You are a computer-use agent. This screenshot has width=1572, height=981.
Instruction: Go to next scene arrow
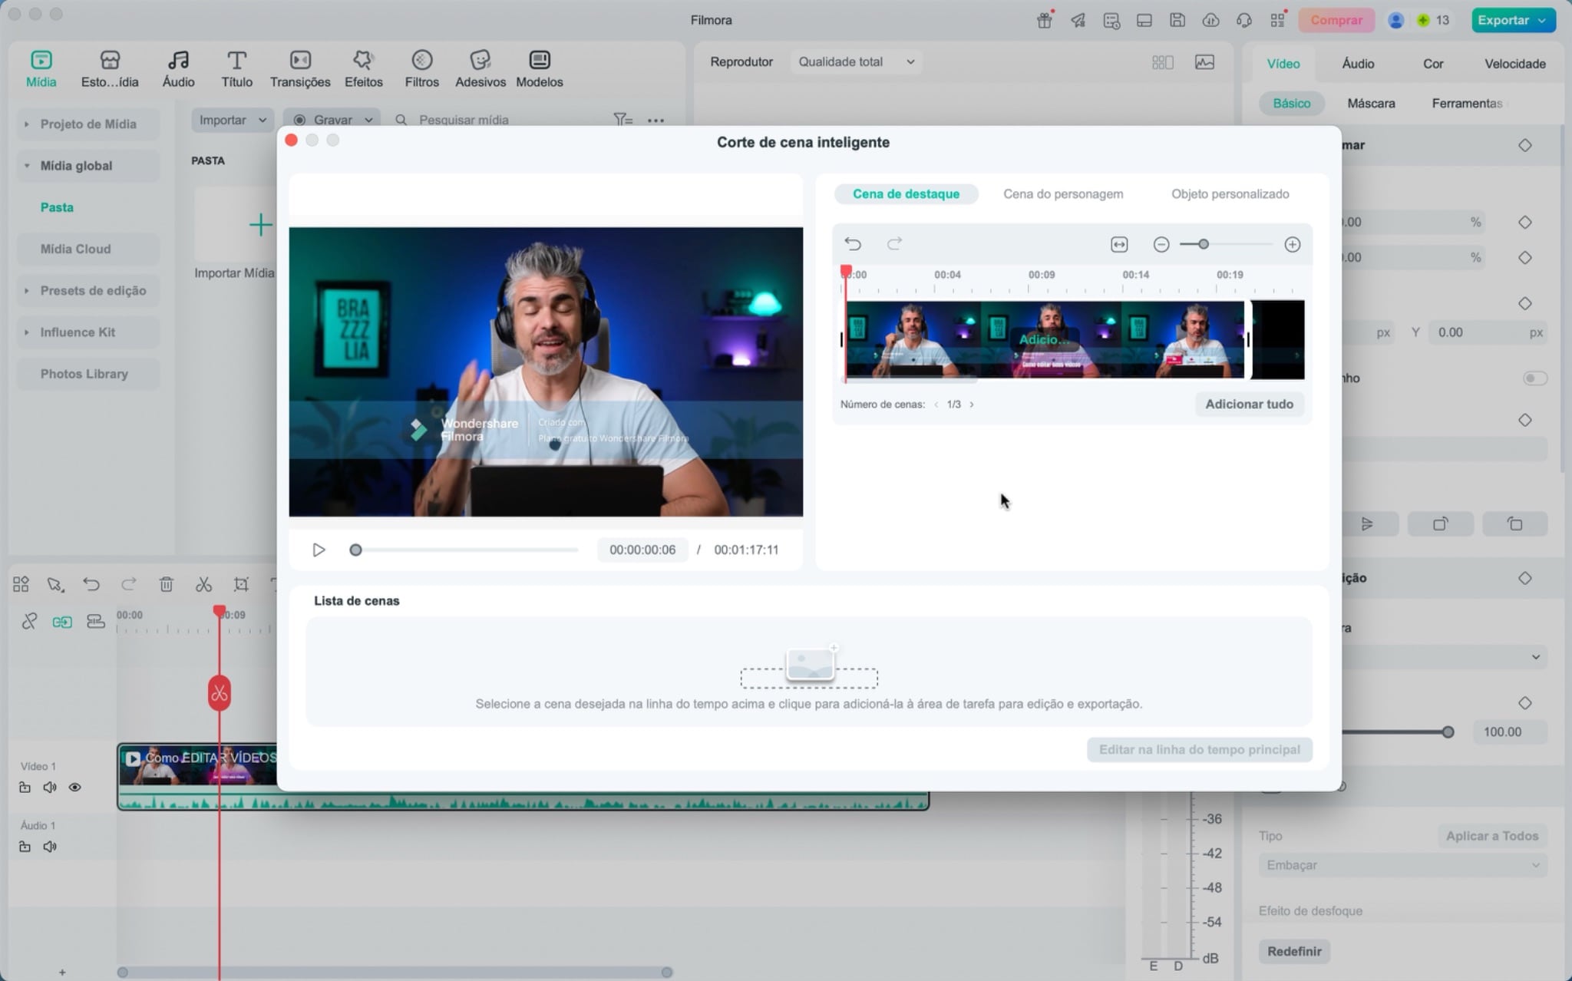[972, 405]
